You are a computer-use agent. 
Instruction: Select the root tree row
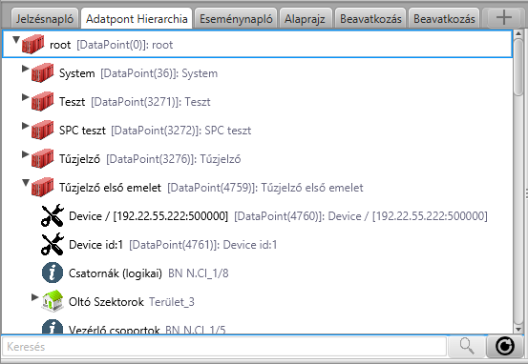(257, 44)
